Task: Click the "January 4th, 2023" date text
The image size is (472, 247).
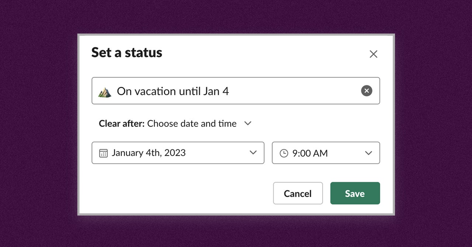Action: (149, 153)
